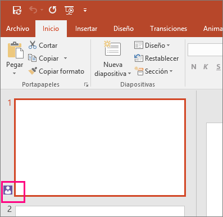Screen dimensions: 223x217
Task: Expand the Sección dropdown arrow
Action: (x=171, y=71)
